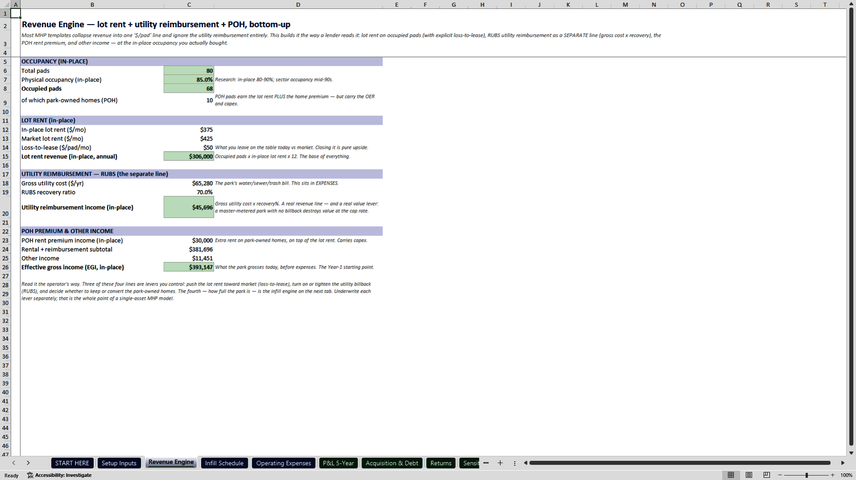Add a new sheet with plus icon
Screen dimensions: 856x480
[x=500, y=463]
